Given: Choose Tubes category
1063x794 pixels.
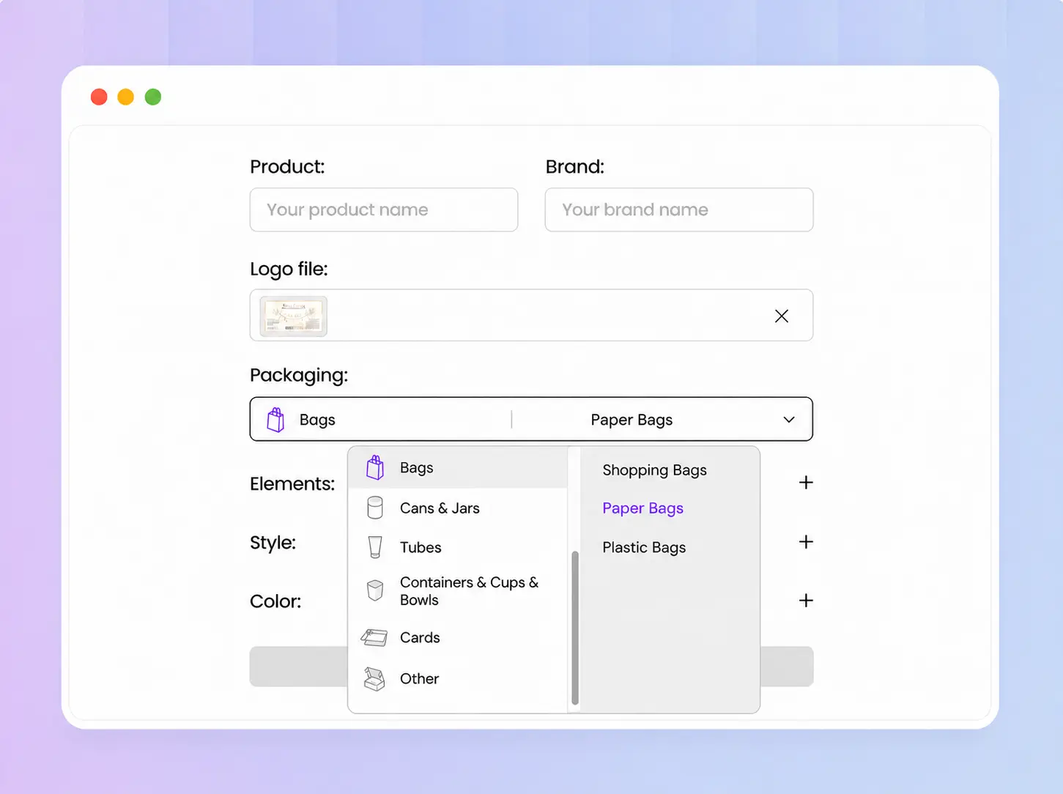Looking at the screenshot, I should tap(458, 547).
